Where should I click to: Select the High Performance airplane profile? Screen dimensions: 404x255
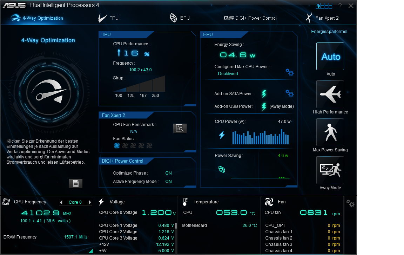click(x=330, y=94)
